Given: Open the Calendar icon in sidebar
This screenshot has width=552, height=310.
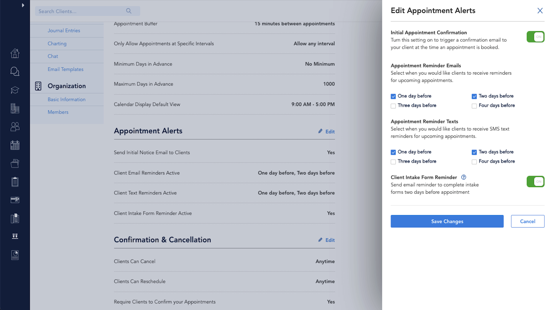Looking at the screenshot, I should 15,145.
